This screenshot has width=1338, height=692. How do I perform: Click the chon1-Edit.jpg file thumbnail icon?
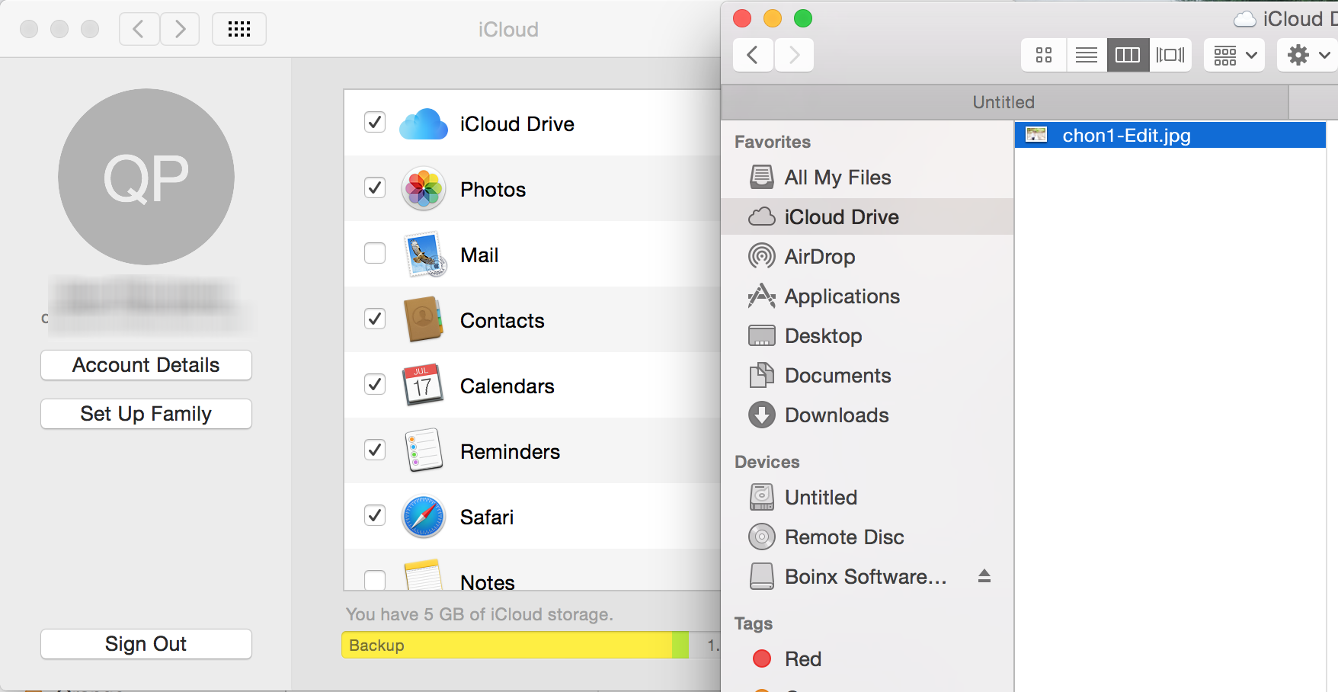[x=1036, y=135]
